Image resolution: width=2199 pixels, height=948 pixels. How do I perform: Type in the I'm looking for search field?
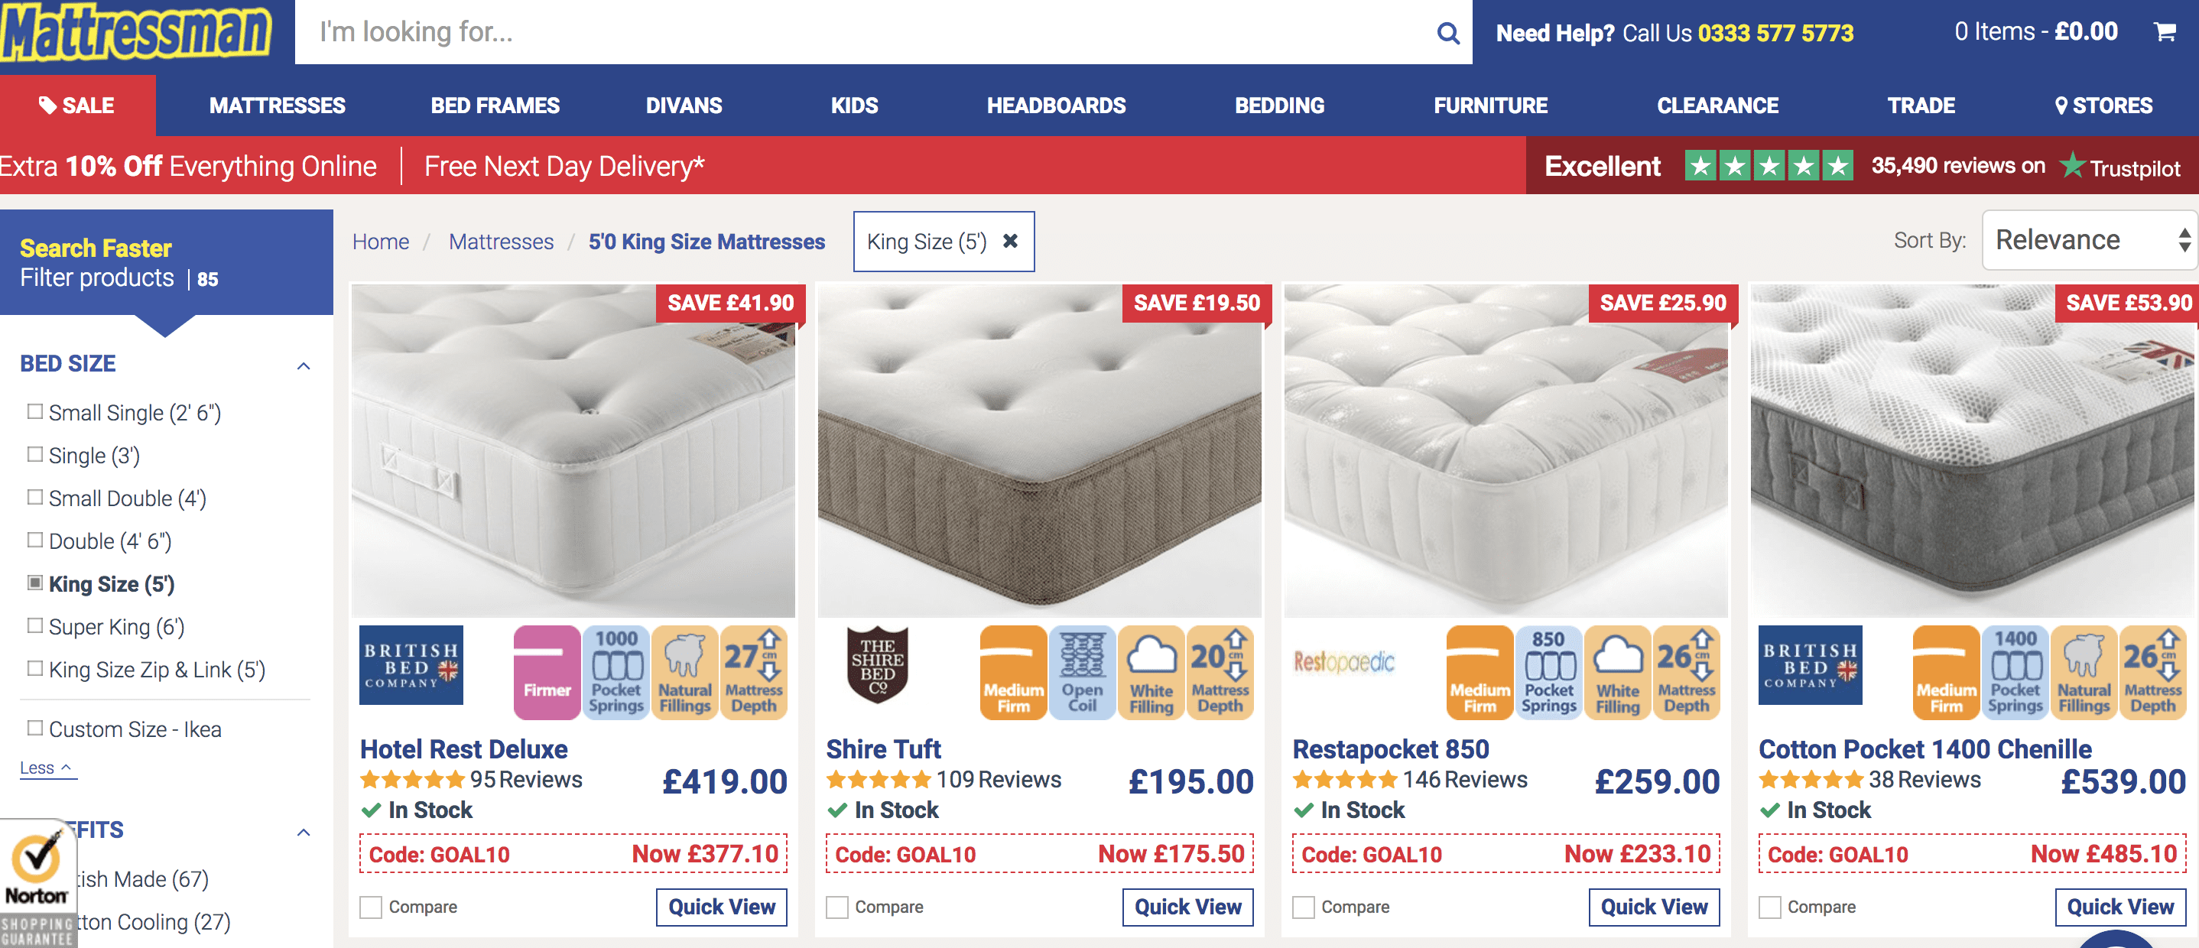click(x=862, y=32)
